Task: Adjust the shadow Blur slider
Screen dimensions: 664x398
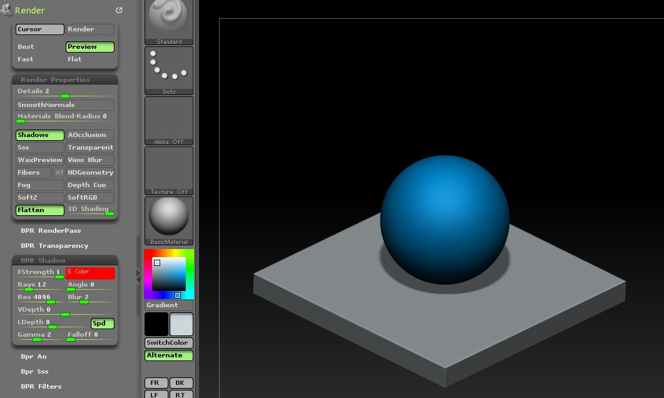Action: 89,298
